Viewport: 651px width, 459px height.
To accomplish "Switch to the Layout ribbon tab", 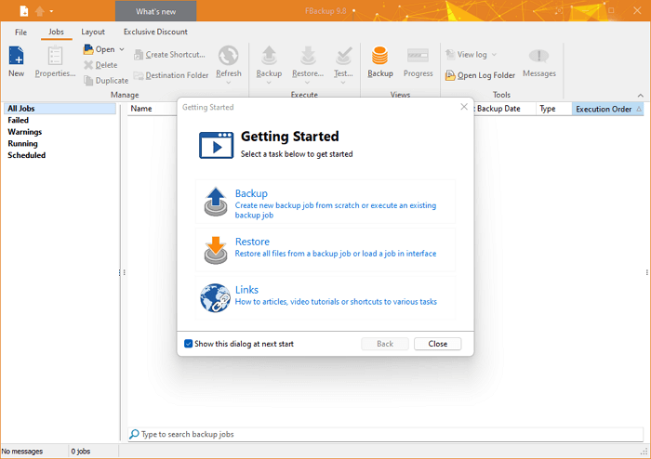I will tap(93, 32).
